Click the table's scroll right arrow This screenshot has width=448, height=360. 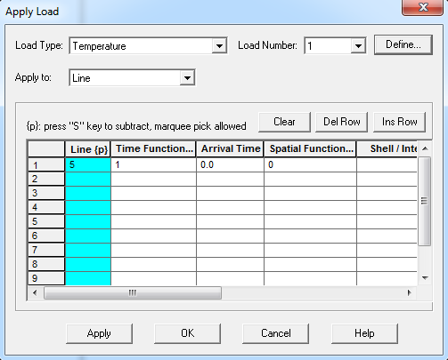tap(410, 293)
